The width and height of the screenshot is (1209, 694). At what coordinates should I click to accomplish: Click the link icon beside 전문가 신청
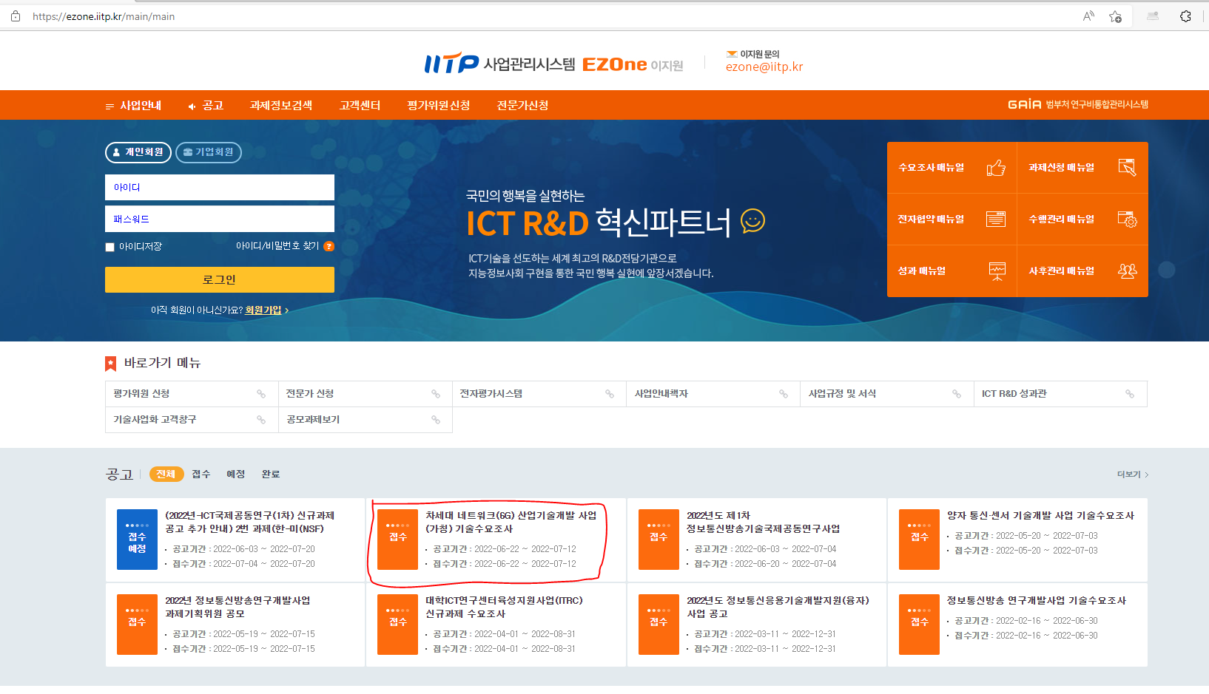436,394
